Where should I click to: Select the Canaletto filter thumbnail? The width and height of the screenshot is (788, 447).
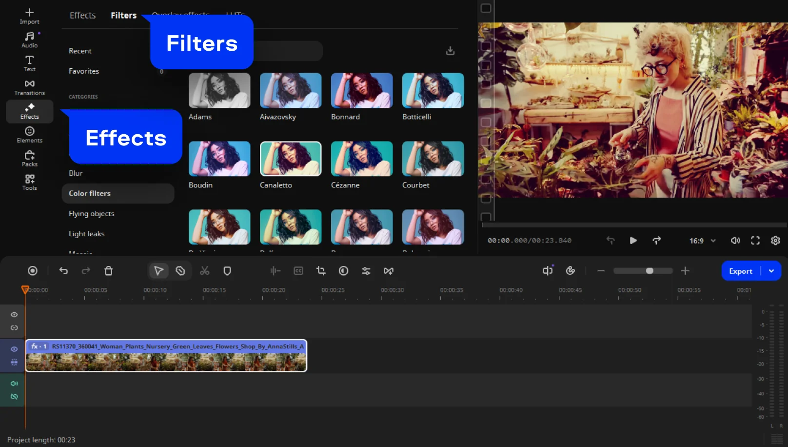(x=291, y=159)
